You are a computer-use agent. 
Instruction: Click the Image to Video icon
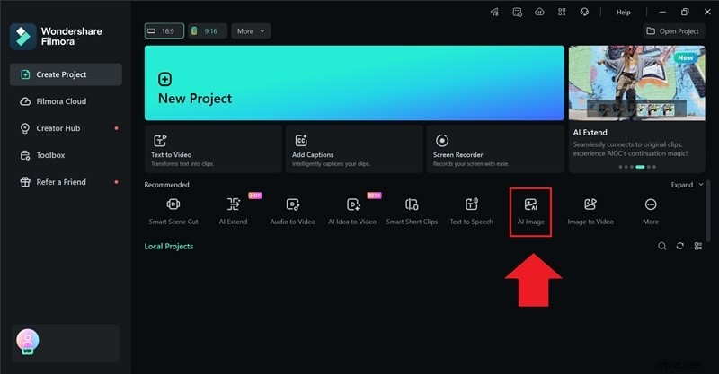(x=590, y=210)
